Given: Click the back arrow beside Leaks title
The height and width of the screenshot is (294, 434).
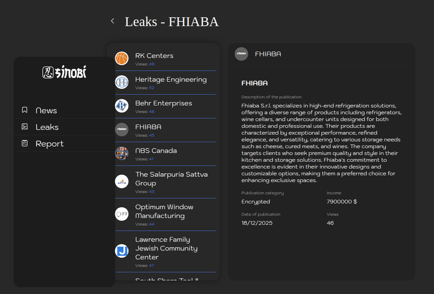Looking at the screenshot, I should point(113,21).
